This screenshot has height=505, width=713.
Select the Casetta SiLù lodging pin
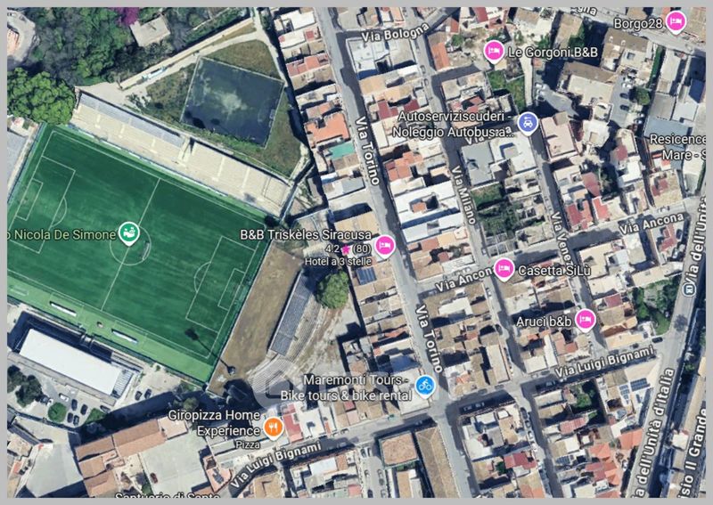[504, 269]
